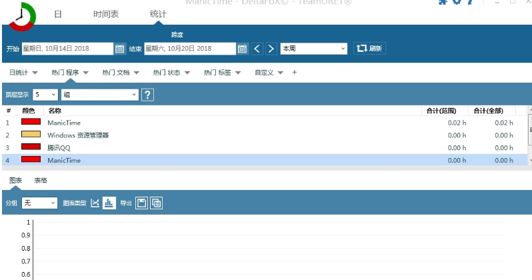Select the highlighted row 4 ManicTime entry
Image resolution: width=532 pixels, height=280 pixels.
265,160
